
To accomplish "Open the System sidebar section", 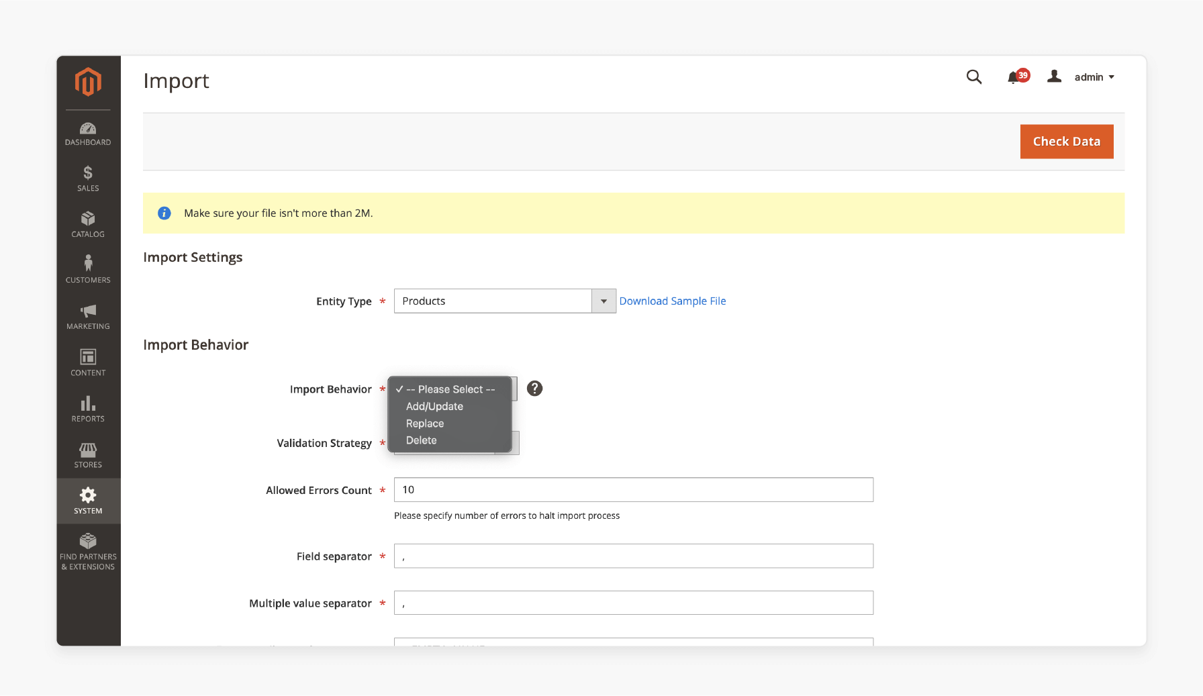I will point(88,501).
